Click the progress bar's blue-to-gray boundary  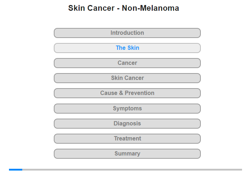(x=22, y=169)
